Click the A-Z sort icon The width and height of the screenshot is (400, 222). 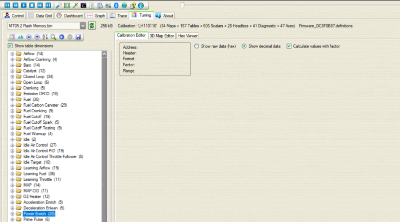pos(45,37)
